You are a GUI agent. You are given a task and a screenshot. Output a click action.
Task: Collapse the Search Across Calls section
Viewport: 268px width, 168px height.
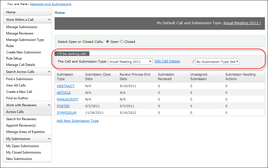coord(49,72)
